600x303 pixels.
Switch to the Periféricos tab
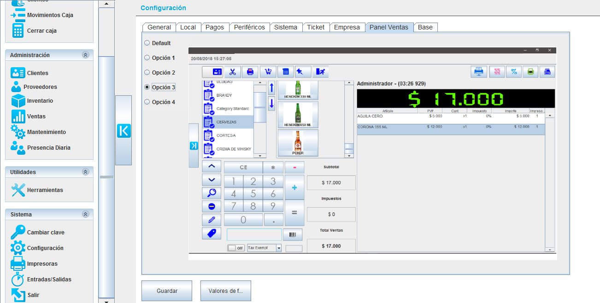tap(249, 27)
